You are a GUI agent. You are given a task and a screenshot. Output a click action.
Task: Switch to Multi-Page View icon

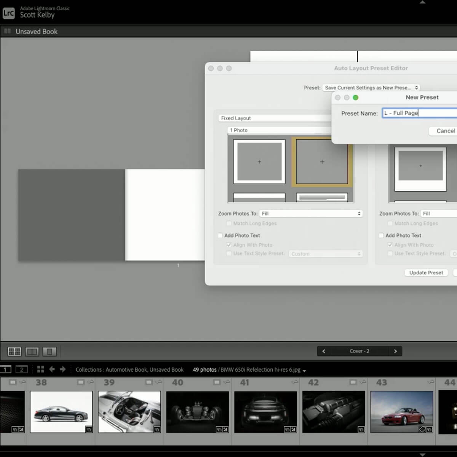14,352
